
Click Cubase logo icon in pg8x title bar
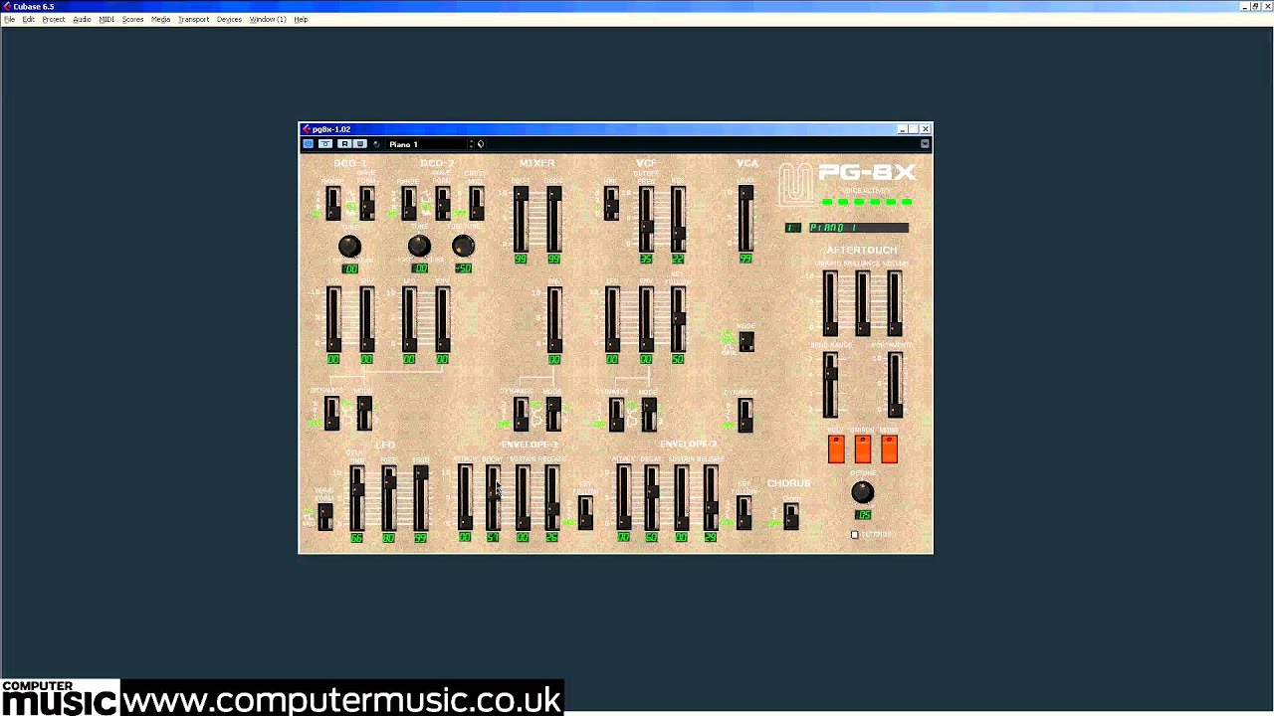click(x=307, y=129)
